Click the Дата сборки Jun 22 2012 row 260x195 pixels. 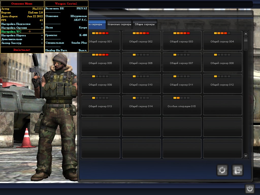[x=22, y=16]
